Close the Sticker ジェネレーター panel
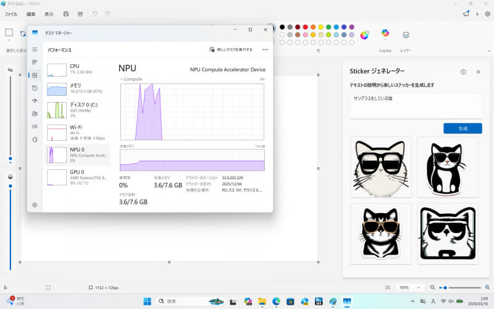Screen dimensions: 494x309 (x=478, y=72)
